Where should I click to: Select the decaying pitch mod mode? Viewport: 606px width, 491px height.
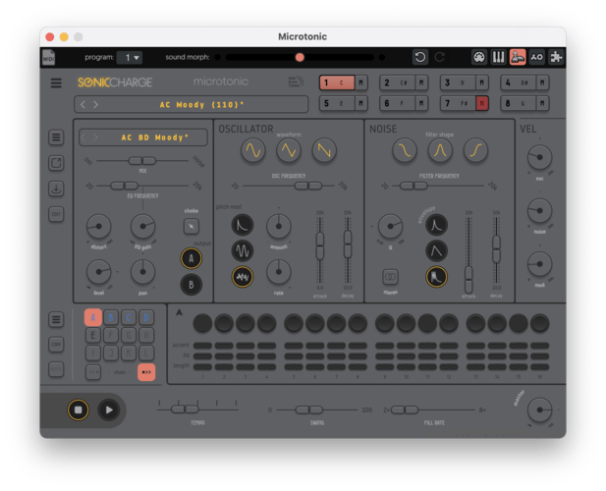(243, 225)
